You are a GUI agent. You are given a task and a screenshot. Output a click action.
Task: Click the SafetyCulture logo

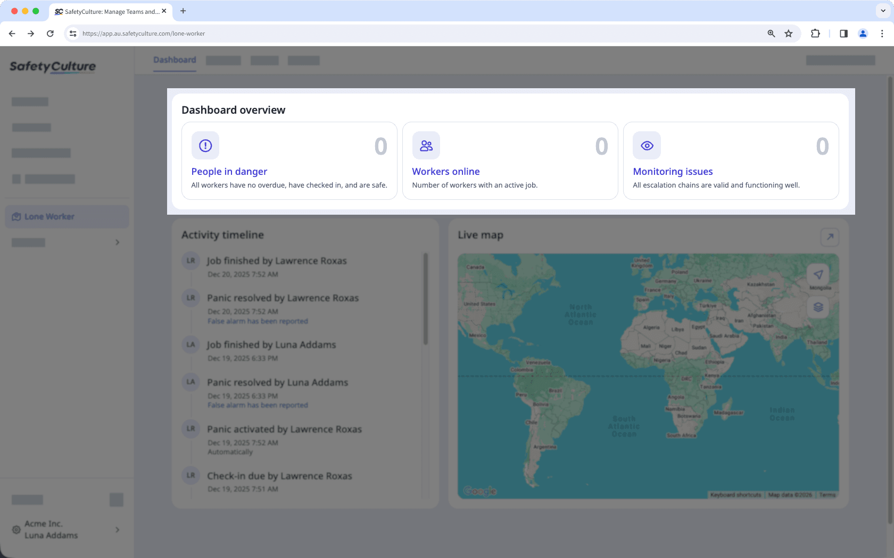coord(53,66)
